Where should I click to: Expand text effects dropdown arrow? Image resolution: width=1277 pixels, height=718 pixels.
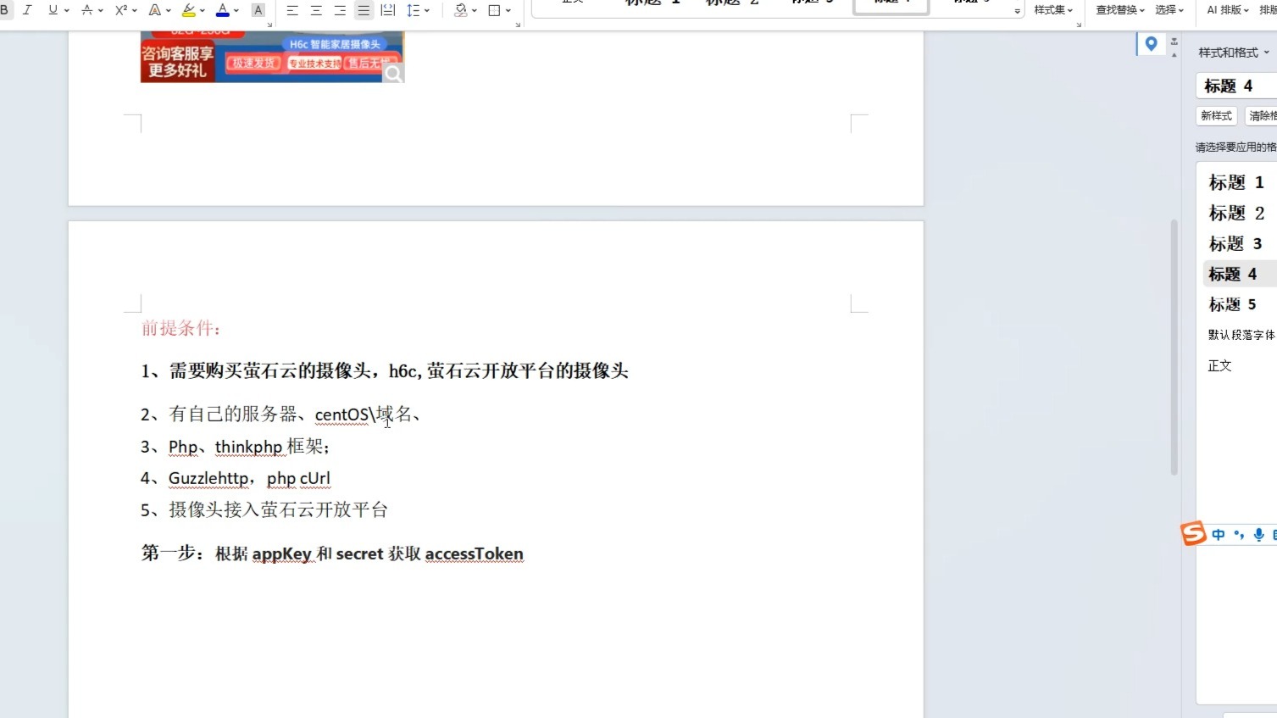coord(169,10)
